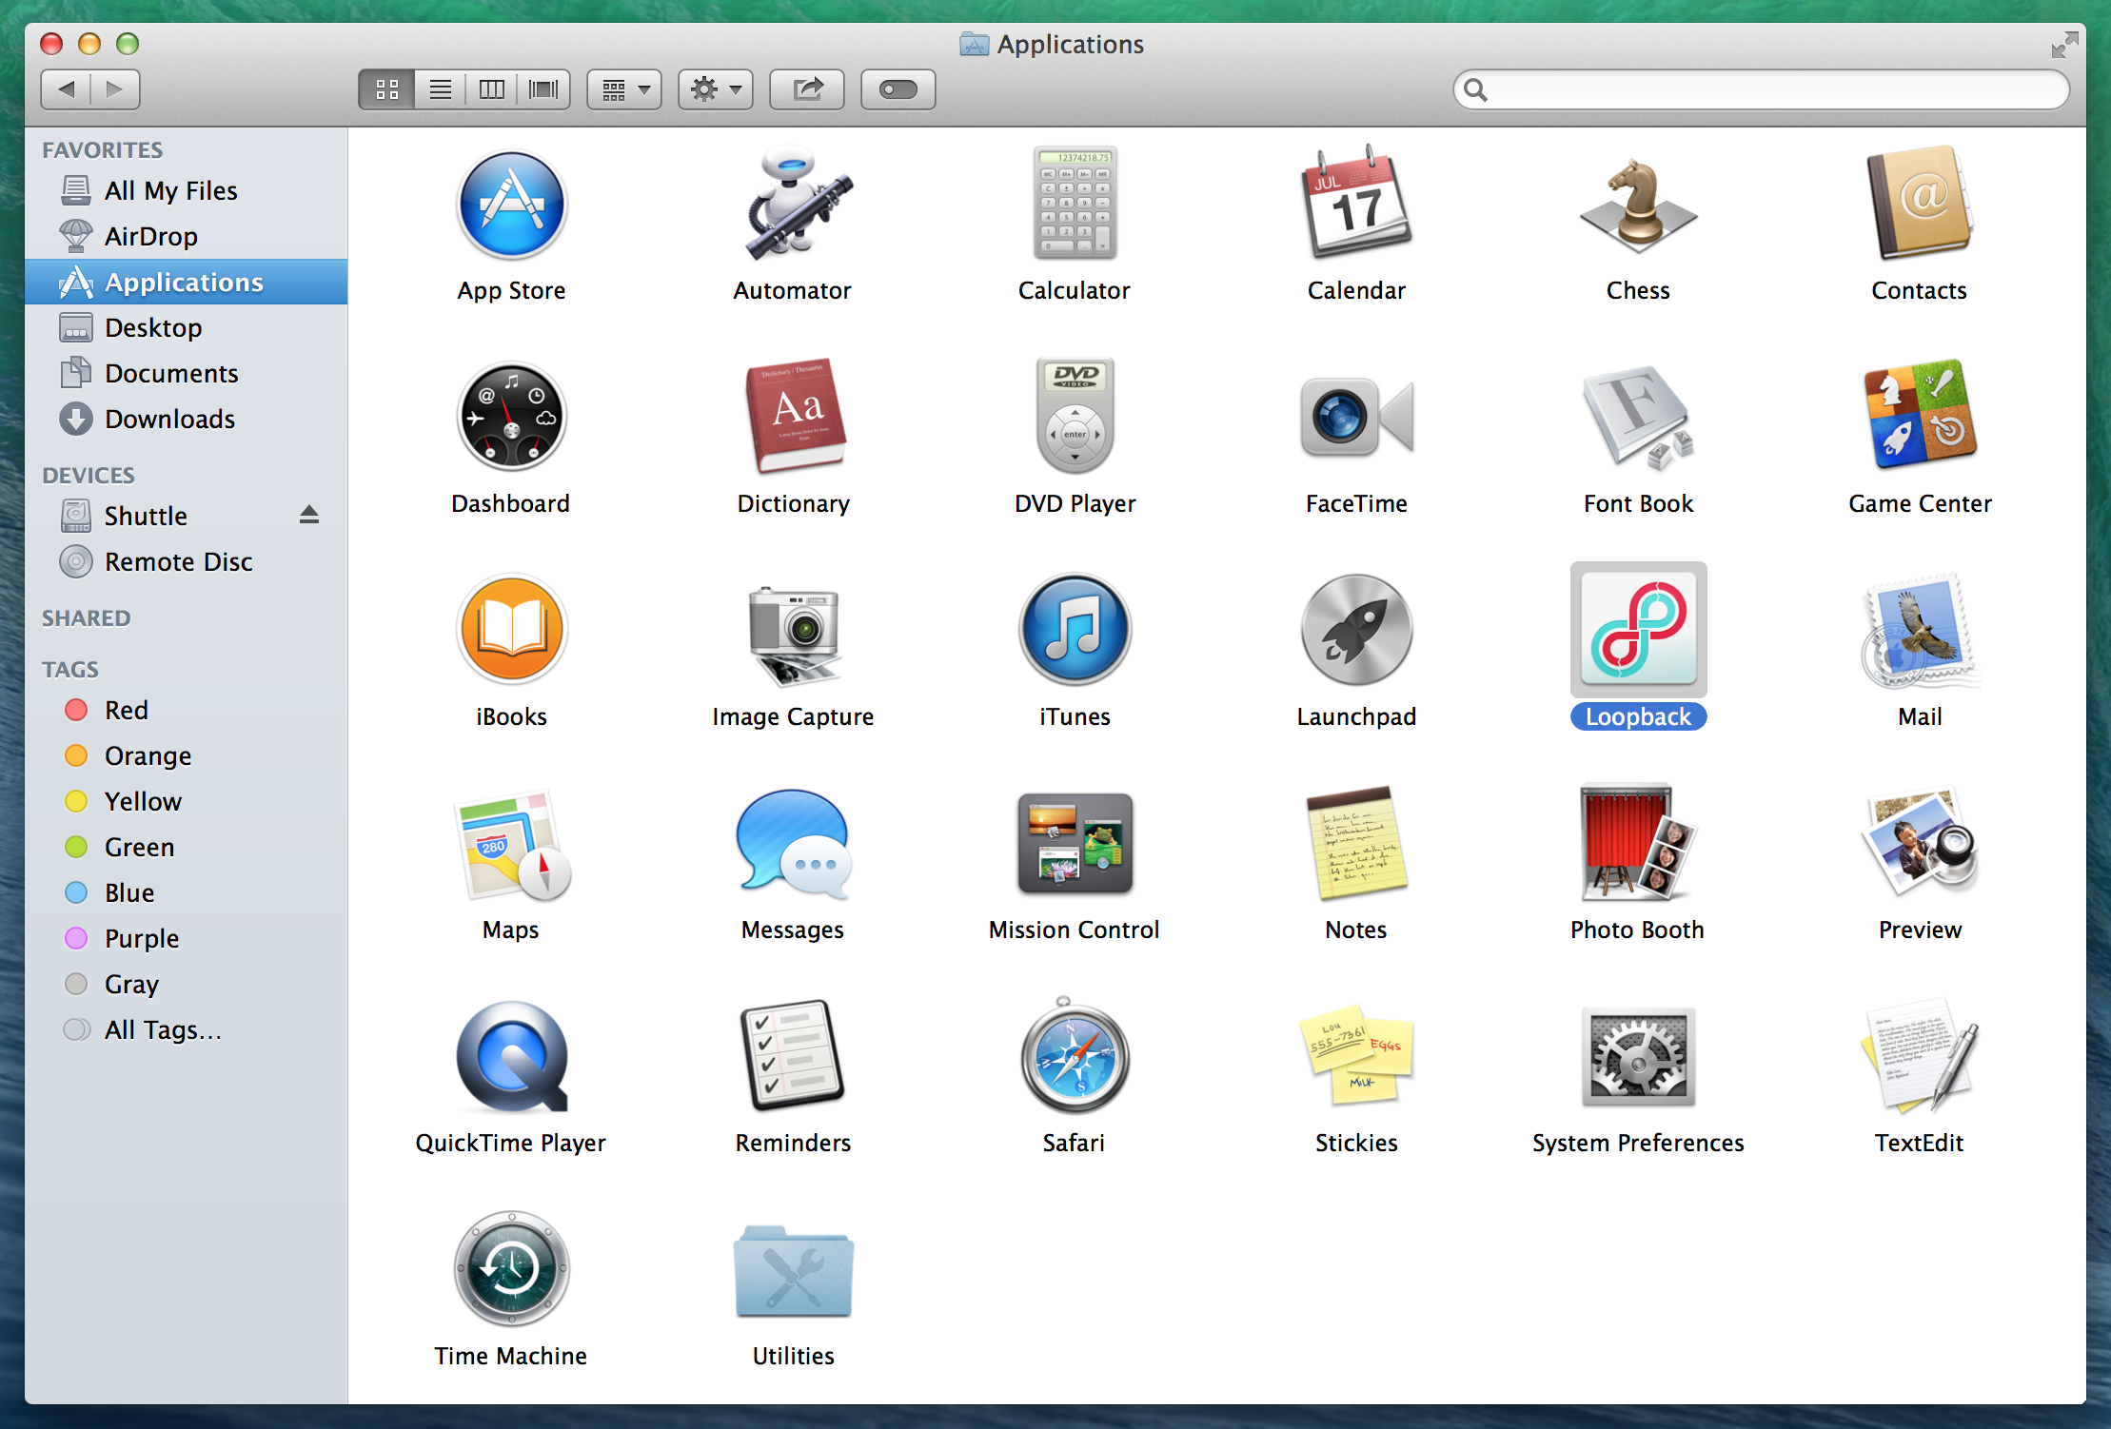Screen dimensions: 2111x1429
Task: Click the Safari compass icon
Action: pyautogui.click(x=1075, y=1055)
